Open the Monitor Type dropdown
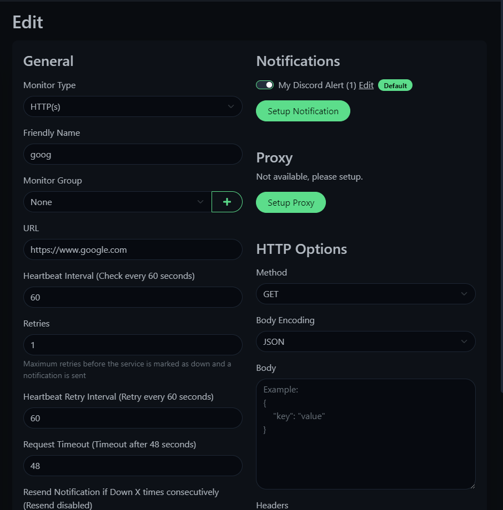Viewport: 503px width, 510px height. pos(133,106)
